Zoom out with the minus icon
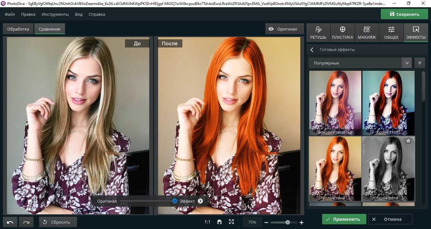Screen dimensions: 431x229 point(266,222)
